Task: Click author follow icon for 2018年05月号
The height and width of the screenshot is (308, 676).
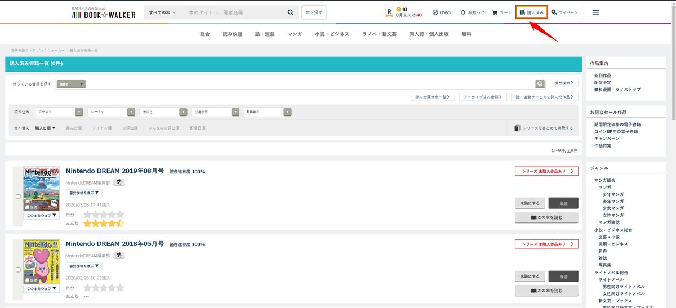Action: pyautogui.click(x=119, y=255)
